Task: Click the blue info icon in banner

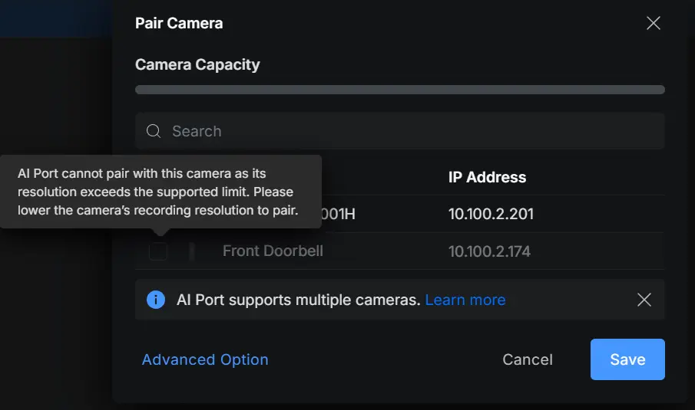Action: pos(155,300)
